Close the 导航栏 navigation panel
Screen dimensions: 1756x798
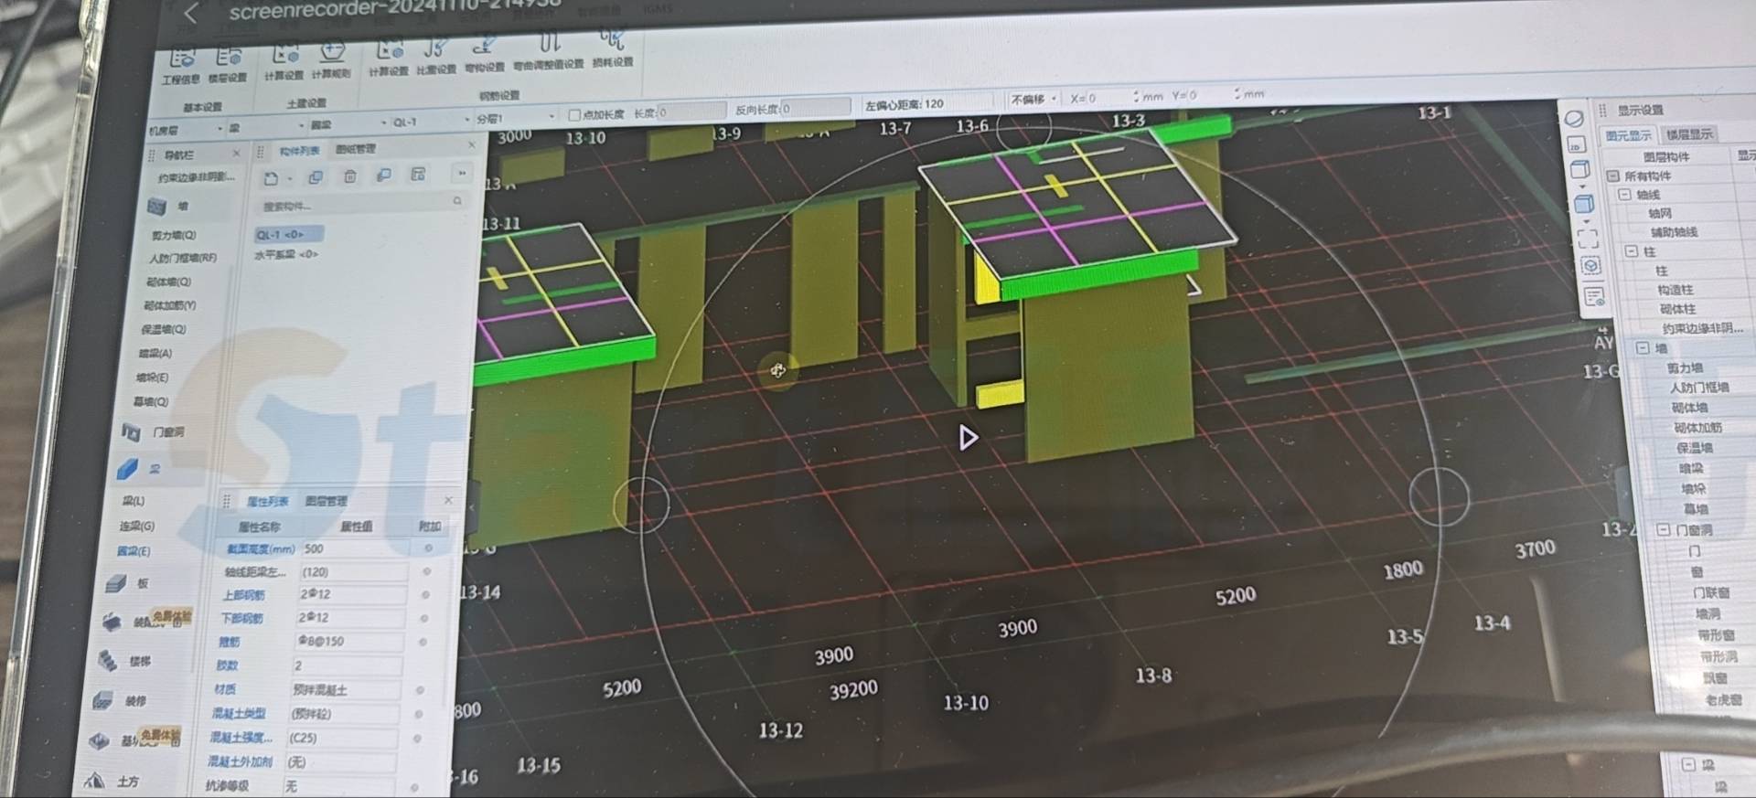coord(236,153)
